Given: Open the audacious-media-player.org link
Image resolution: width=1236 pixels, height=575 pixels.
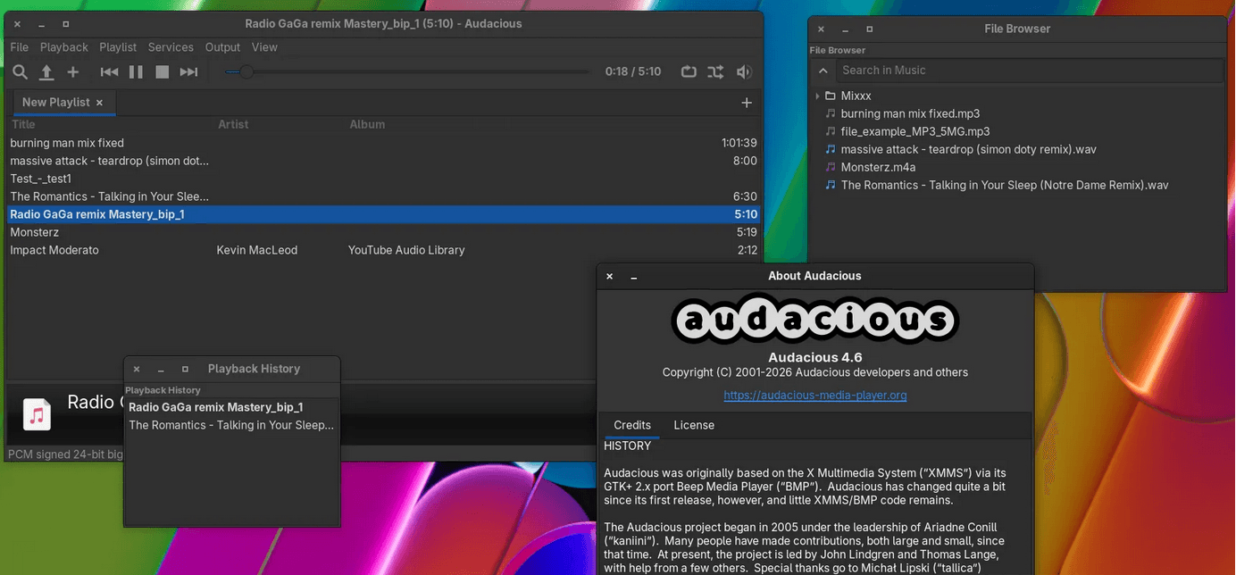Looking at the screenshot, I should [x=815, y=395].
